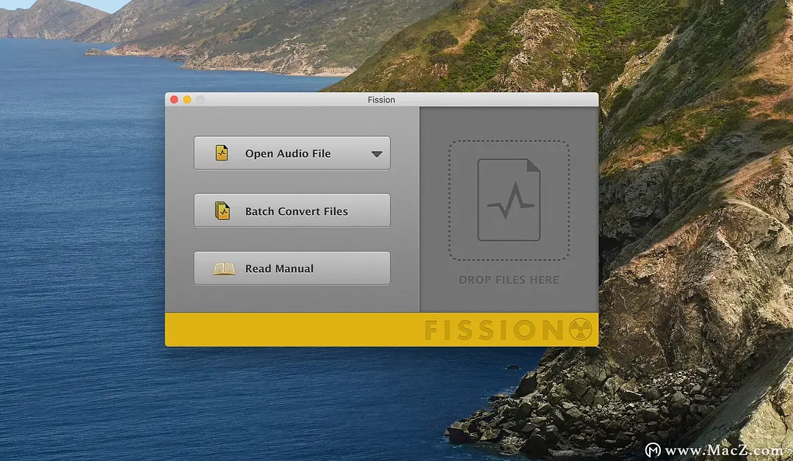Click the open book icon on Read Manual
Viewport: 793px width, 461px height.
coord(224,269)
